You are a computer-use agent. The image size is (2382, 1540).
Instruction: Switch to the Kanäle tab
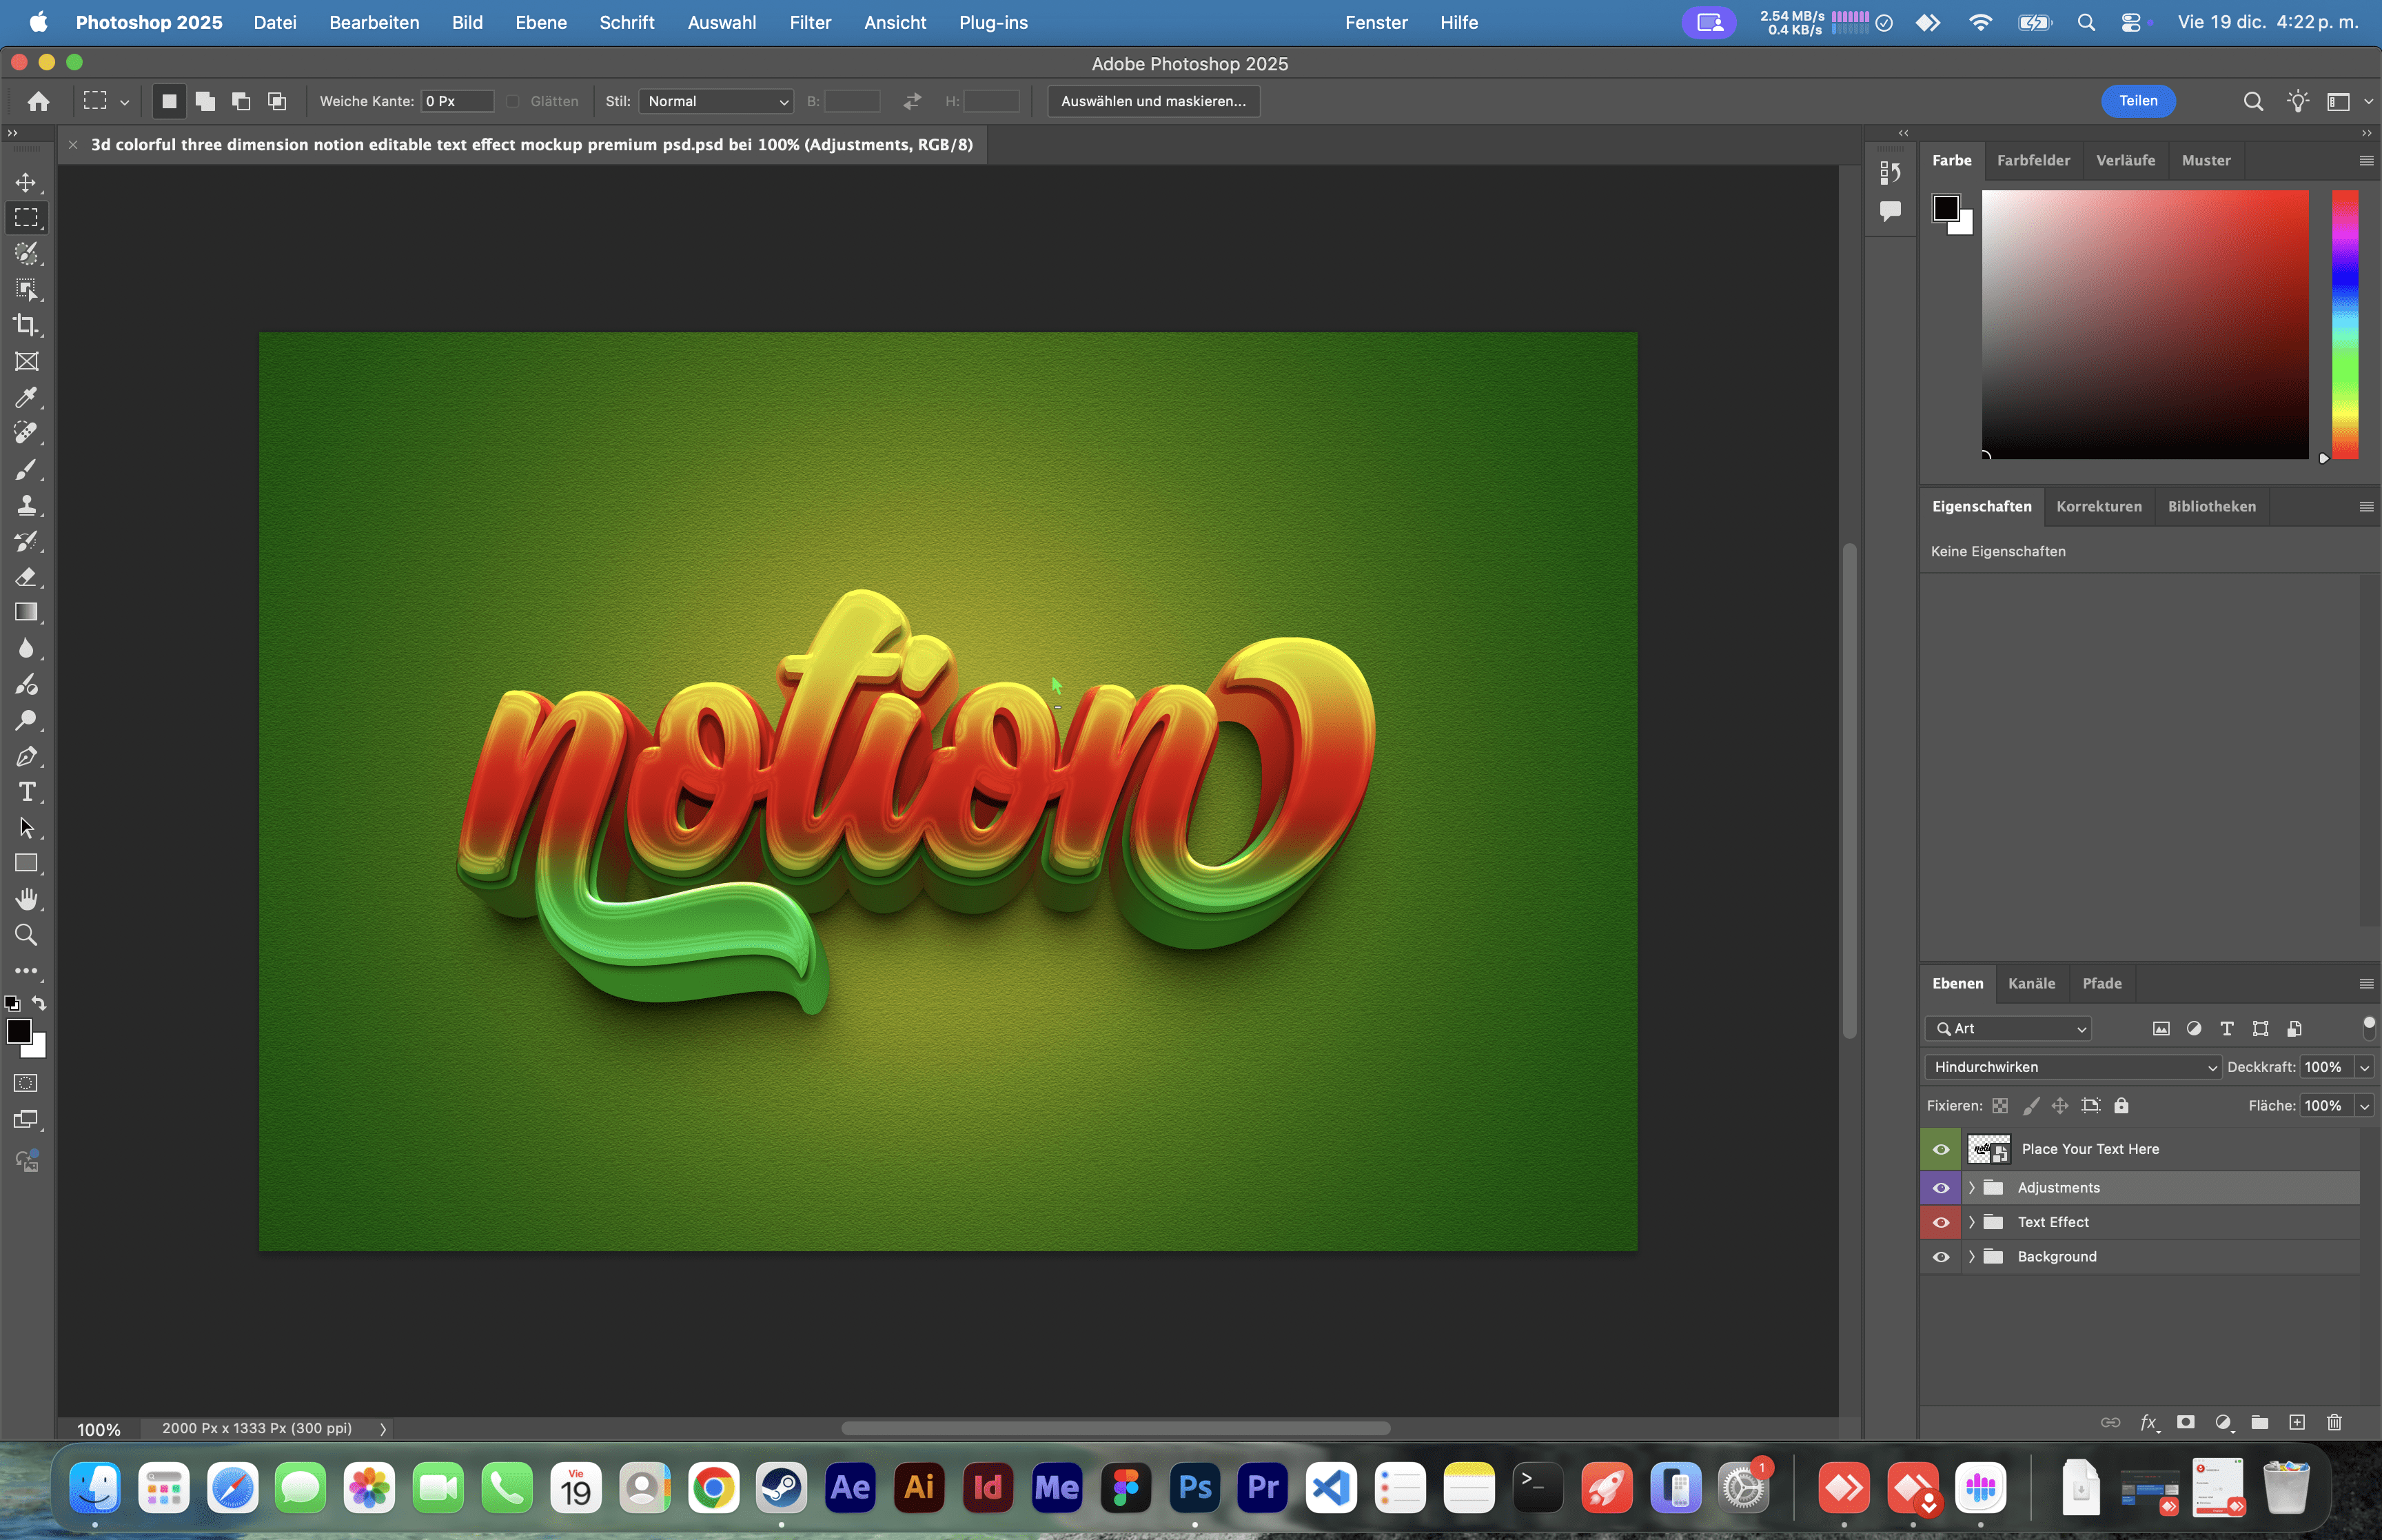pos(2030,983)
